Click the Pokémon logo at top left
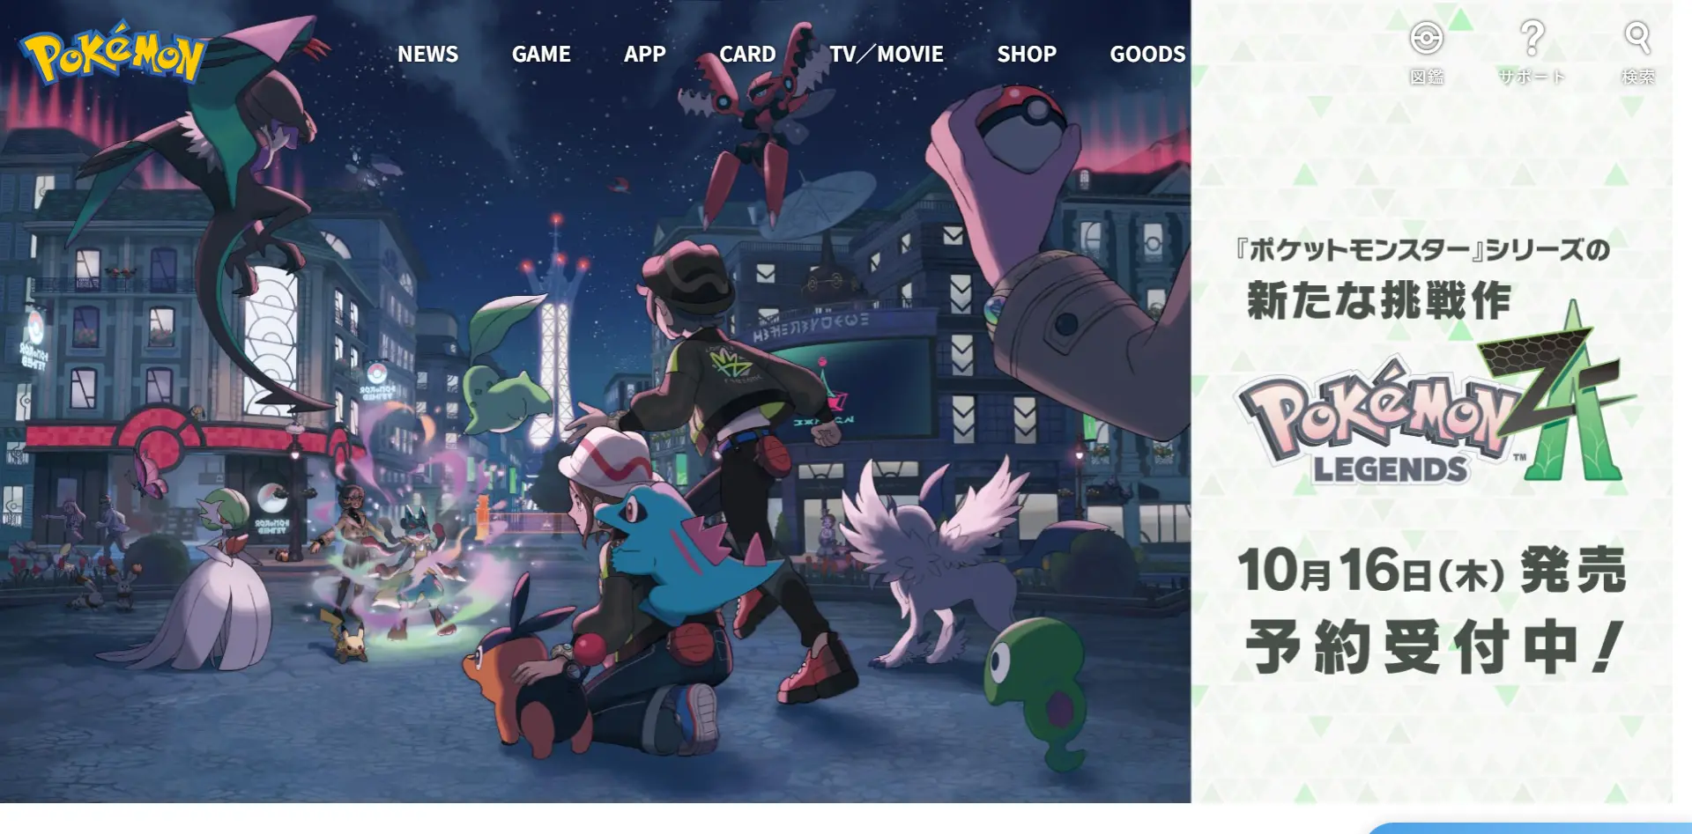This screenshot has height=834, width=1692. pos(113,53)
